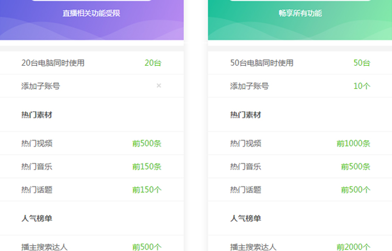Click the green 20台 value
The image size is (392, 251).
[x=153, y=63]
